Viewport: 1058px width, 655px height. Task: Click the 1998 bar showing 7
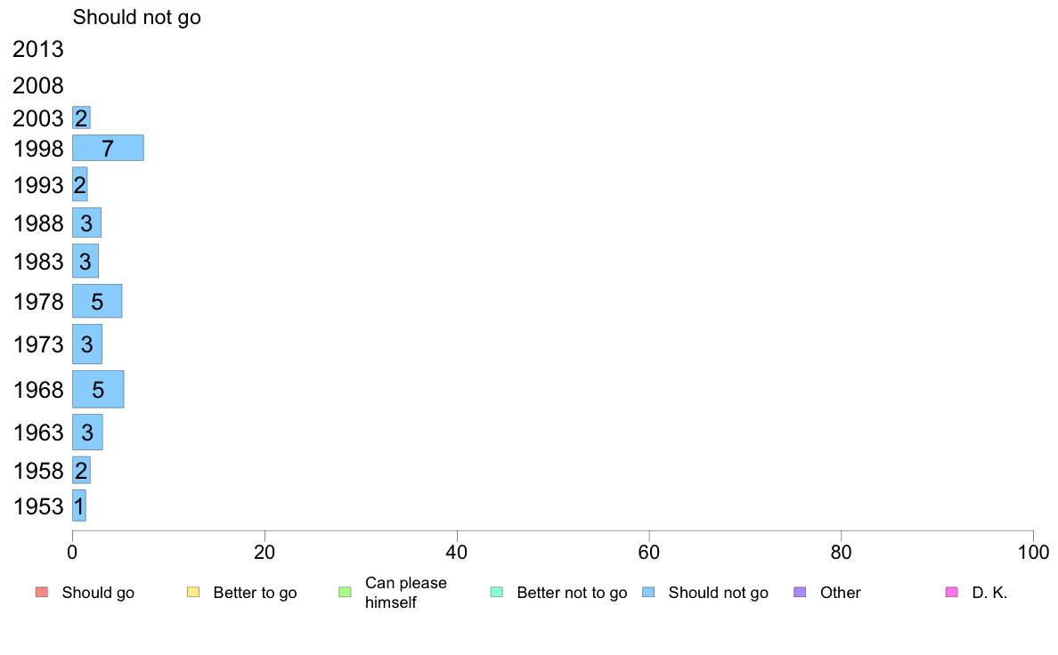(108, 148)
